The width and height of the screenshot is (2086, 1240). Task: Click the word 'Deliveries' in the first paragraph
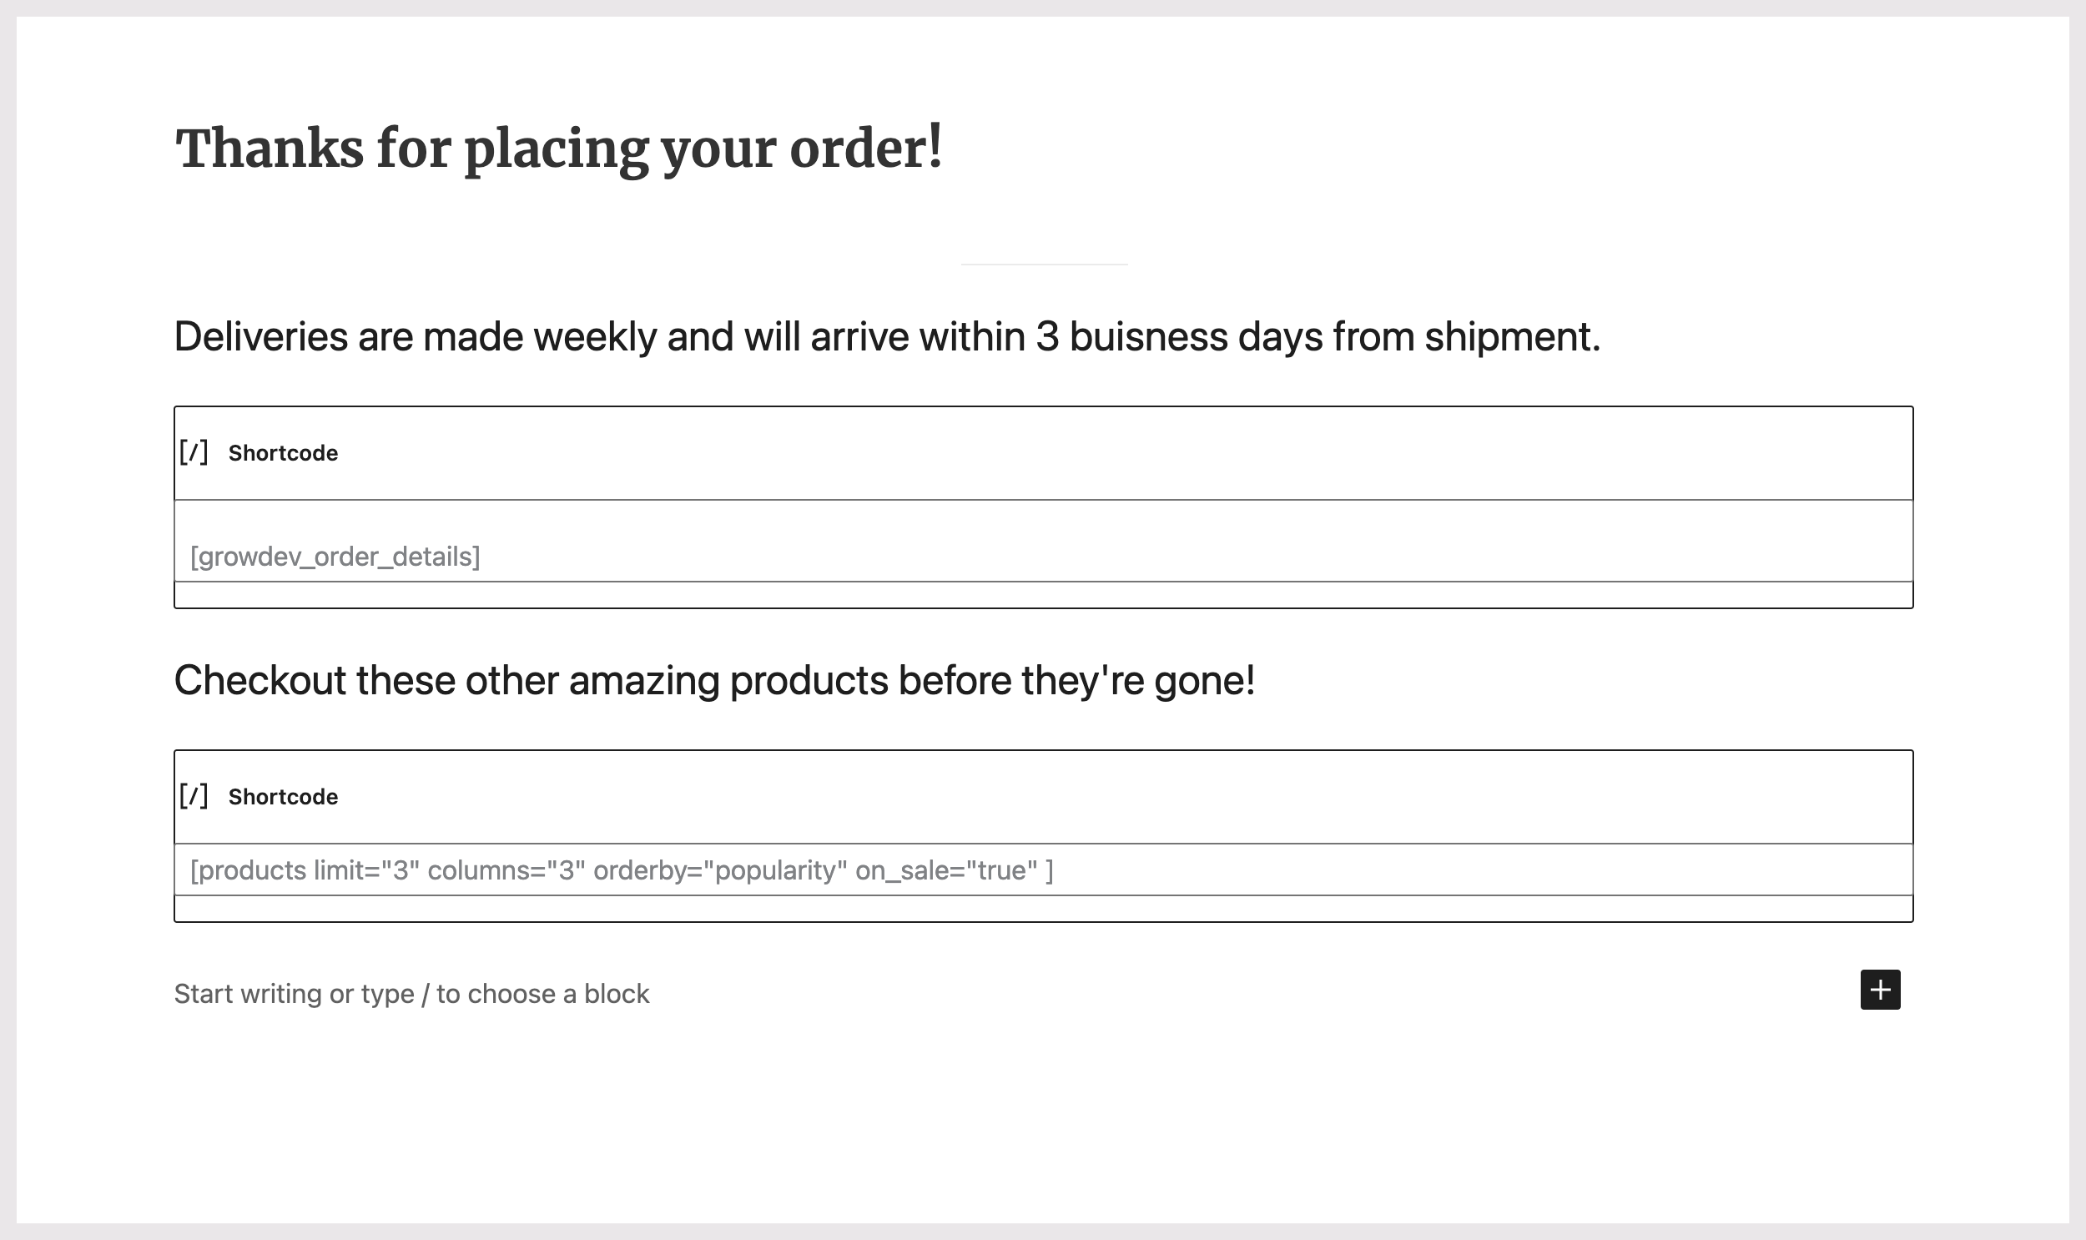(x=260, y=337)
